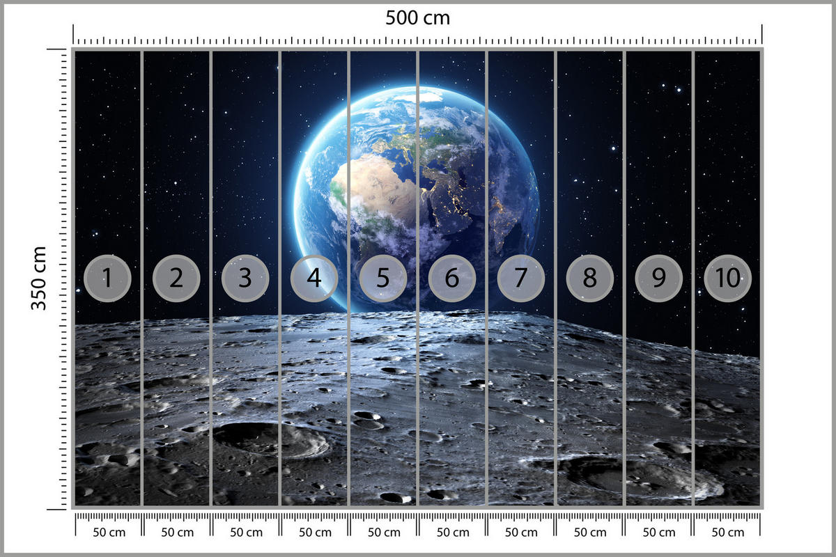Select the 50 cm label beneath panel 10
Image resolution: width=836 pixels, height=557 pixels.
pos(728,533)
